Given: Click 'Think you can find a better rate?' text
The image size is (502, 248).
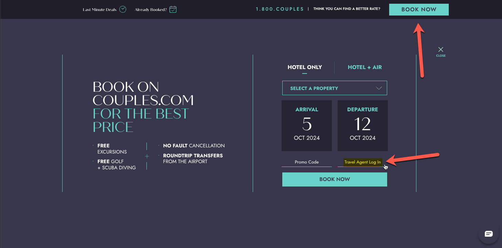Looking at the screenshot, I should point(347,9).
